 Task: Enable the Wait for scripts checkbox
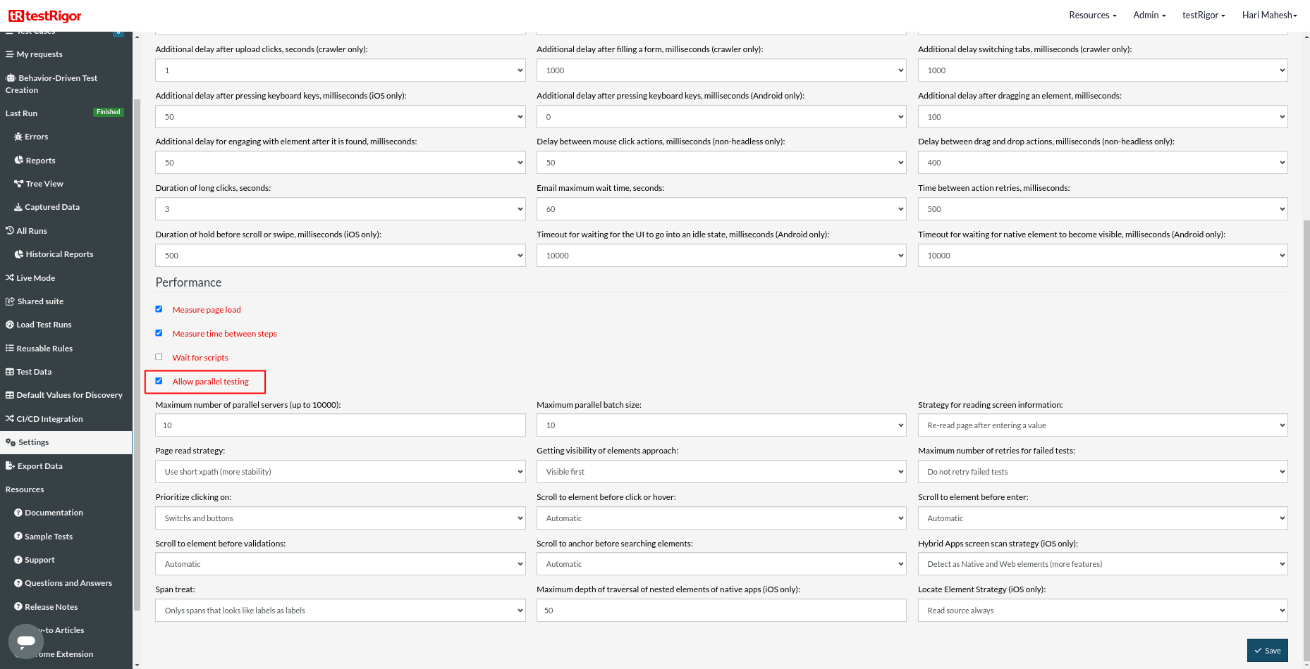pos(159,357)
